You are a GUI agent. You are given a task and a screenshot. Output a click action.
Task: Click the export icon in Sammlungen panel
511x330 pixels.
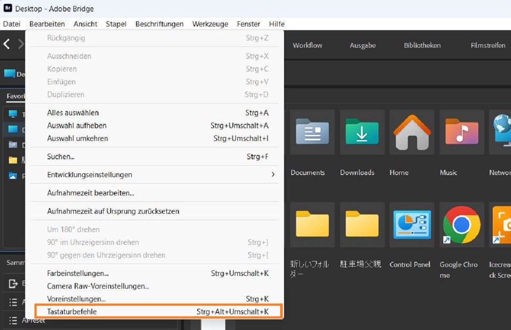(13, 284)
